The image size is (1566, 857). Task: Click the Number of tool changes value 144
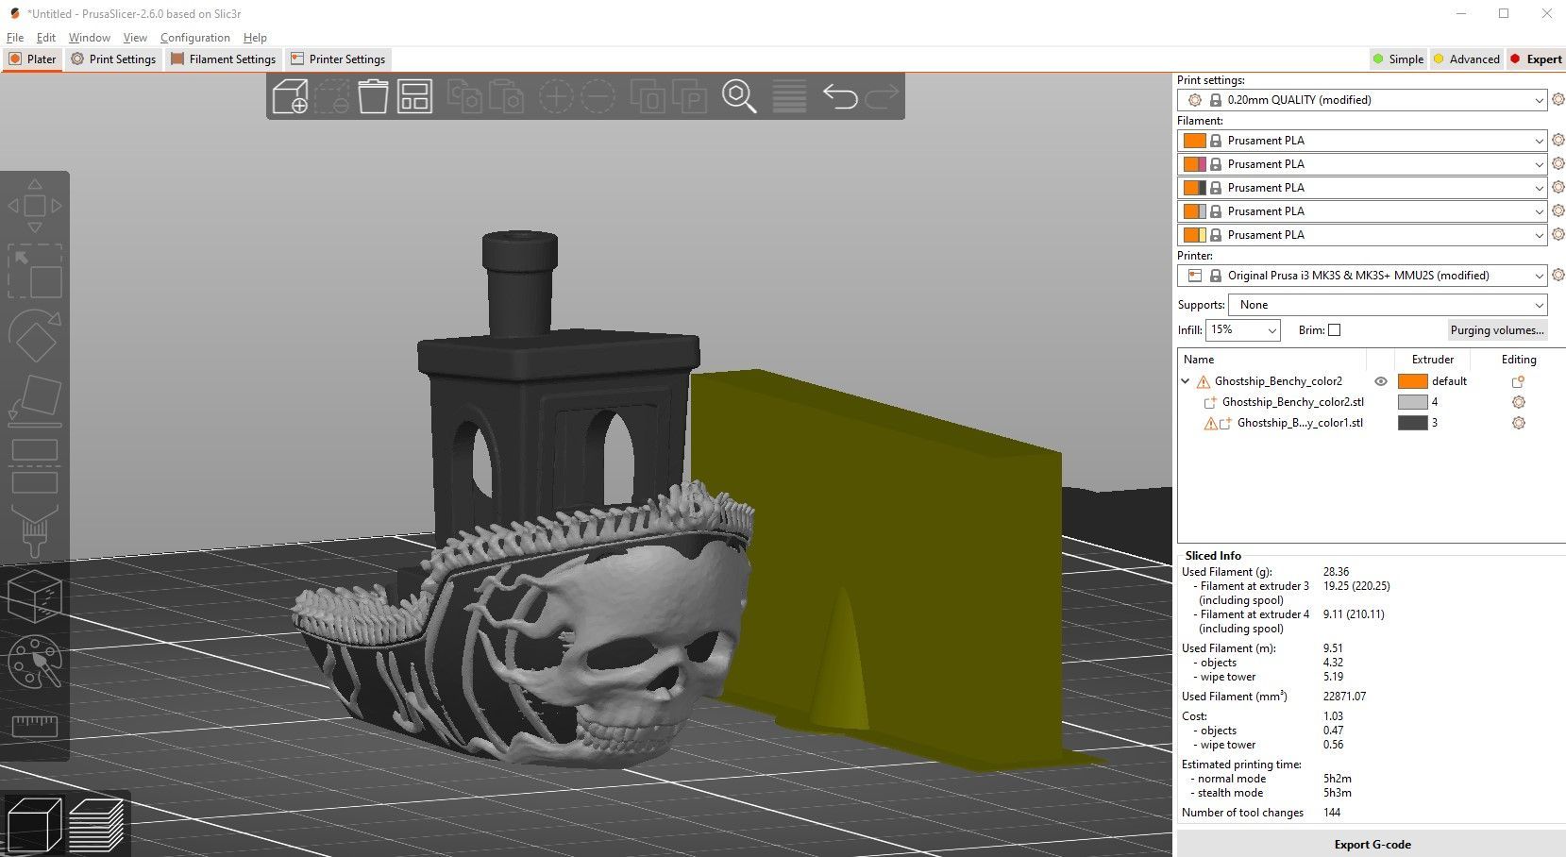click(1332, 813)
